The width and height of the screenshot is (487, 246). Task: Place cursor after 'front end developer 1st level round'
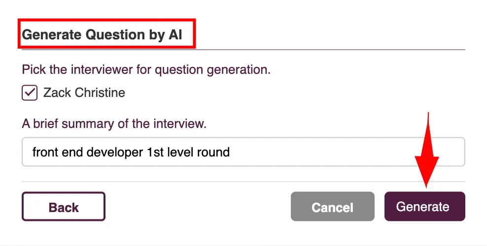(x=231, y=152)
